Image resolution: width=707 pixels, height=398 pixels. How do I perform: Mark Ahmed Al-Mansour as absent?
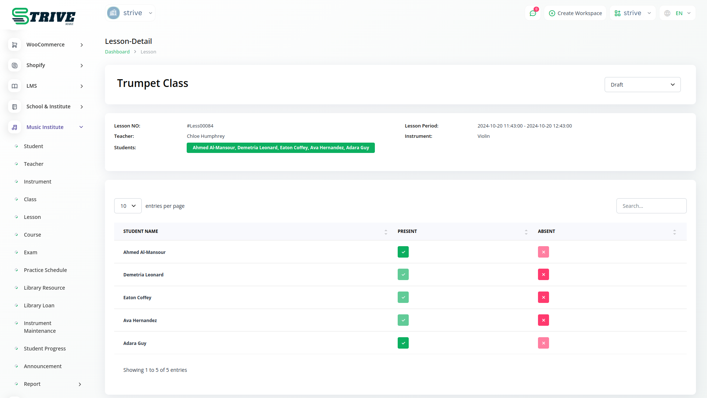[543, 252]
